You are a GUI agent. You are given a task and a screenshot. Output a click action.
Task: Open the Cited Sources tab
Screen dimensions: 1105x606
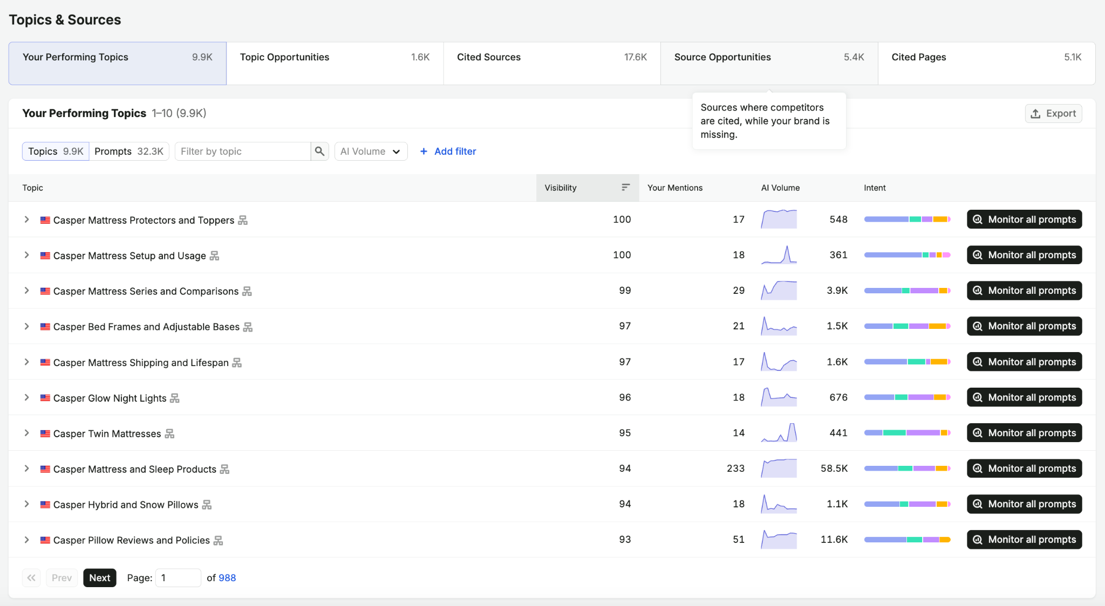click(552, 64)
